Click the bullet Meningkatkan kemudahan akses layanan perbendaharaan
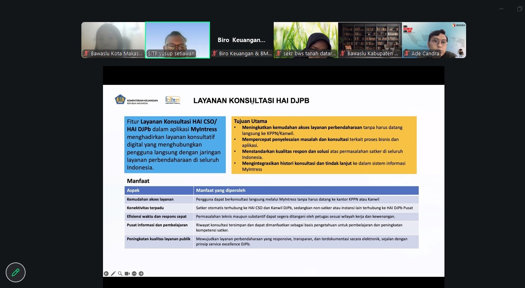The height and width of the screenshot is (288, 525). pos(322,130)
